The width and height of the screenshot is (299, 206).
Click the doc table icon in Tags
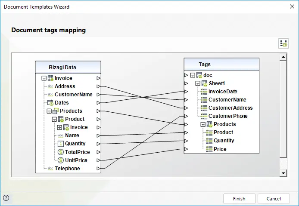point(199,75)
